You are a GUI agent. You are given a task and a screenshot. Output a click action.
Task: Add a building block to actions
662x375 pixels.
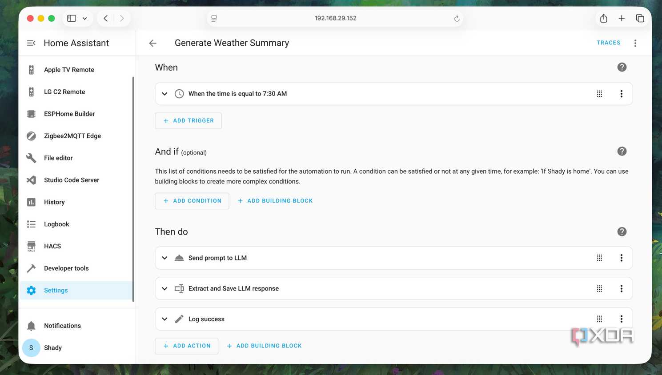click(264, 346)
